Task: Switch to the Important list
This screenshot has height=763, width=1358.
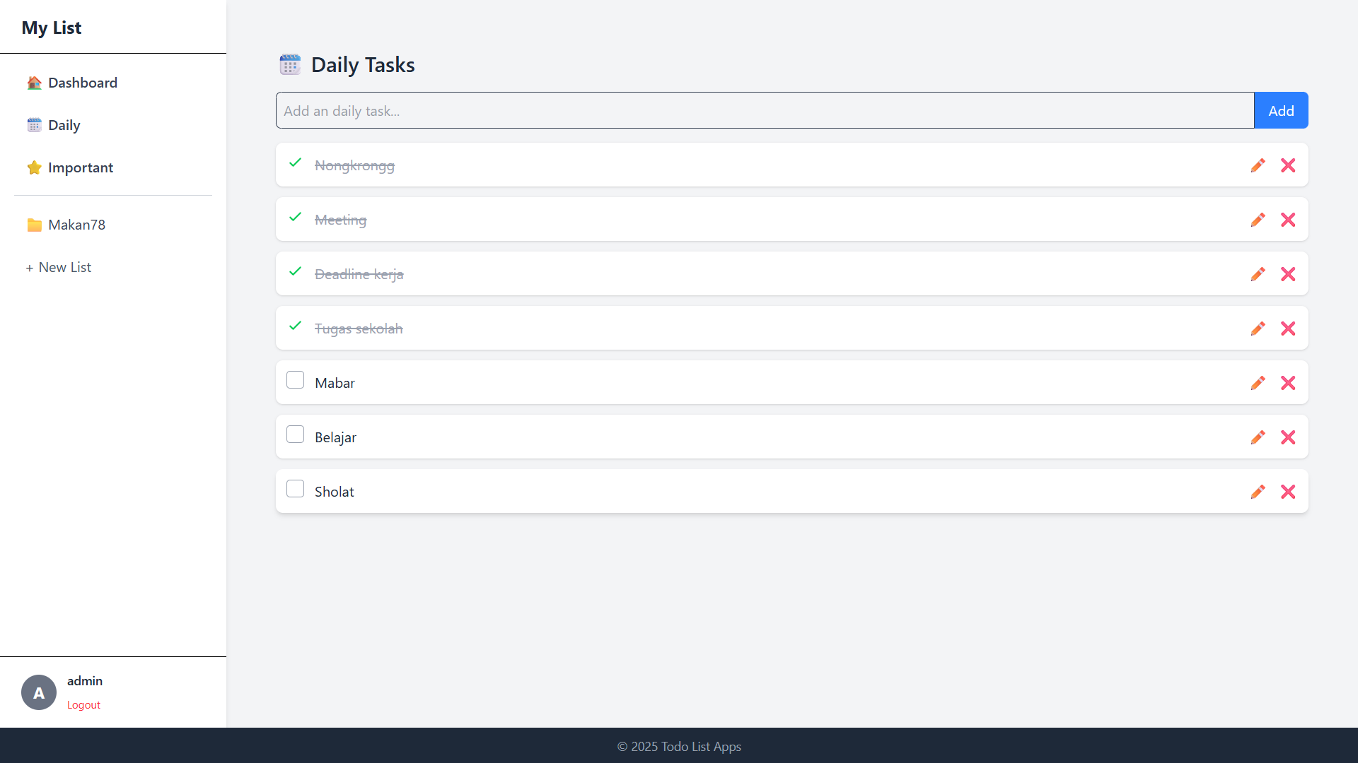Action: point(80,167)
